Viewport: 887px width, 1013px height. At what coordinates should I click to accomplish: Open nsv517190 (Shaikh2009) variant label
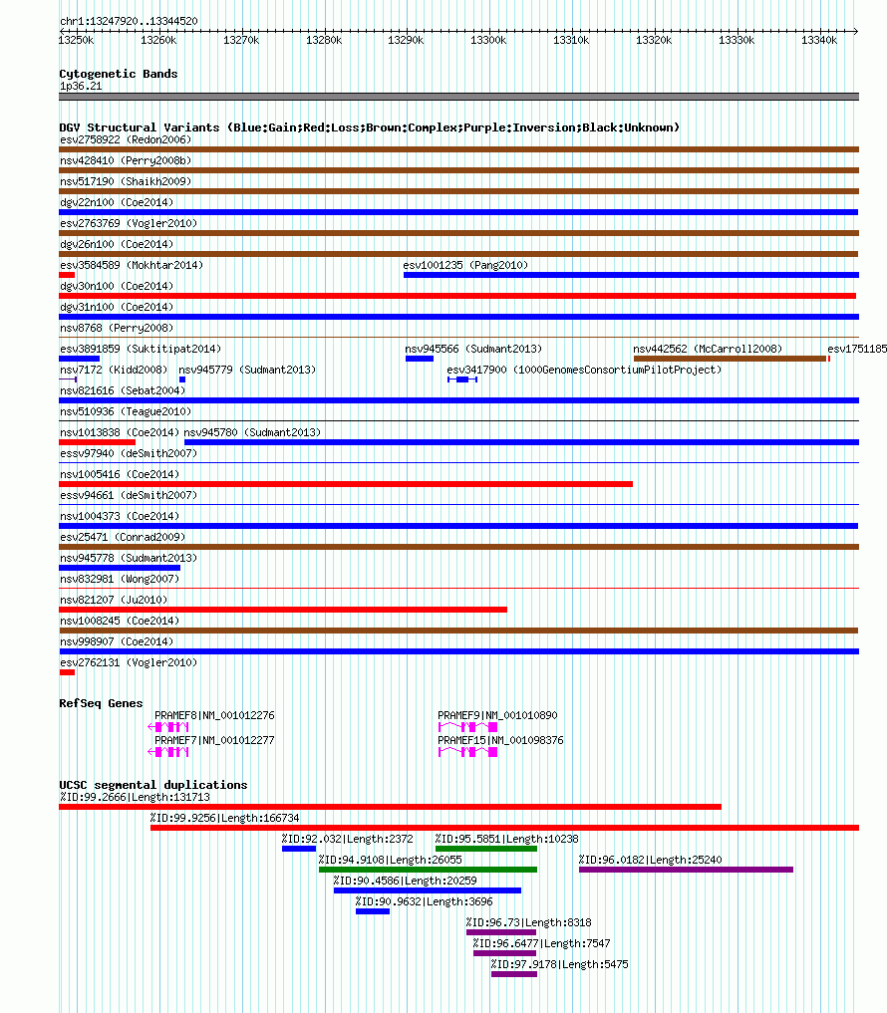[x=126, y=181]
